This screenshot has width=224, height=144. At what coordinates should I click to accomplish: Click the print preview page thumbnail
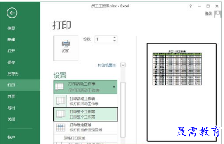coord(182,92)
